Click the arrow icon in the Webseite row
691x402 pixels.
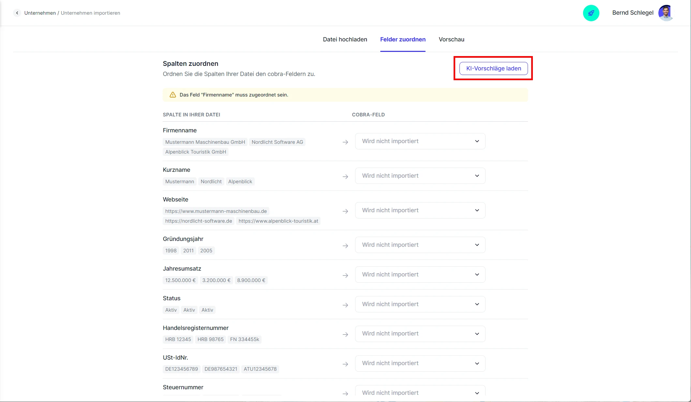(345, 211)
